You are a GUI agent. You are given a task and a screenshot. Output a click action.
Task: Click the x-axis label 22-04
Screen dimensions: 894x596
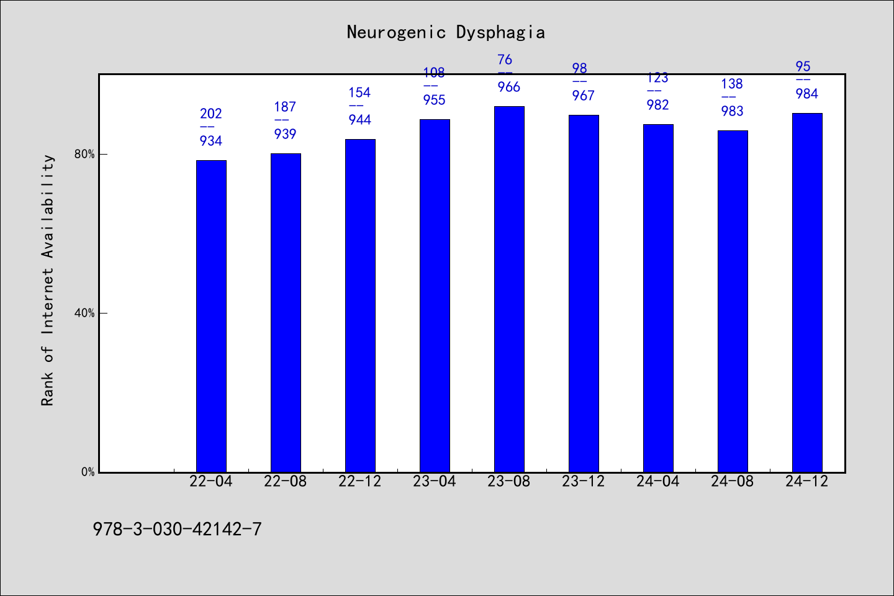pyautogui.click(x=211, y=481)
